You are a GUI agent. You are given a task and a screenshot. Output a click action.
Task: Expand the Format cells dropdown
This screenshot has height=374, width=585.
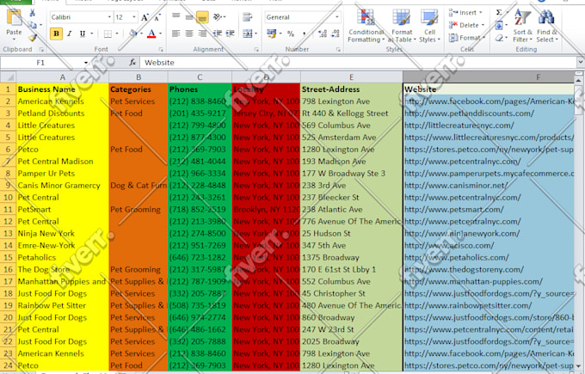pos(483,38)
